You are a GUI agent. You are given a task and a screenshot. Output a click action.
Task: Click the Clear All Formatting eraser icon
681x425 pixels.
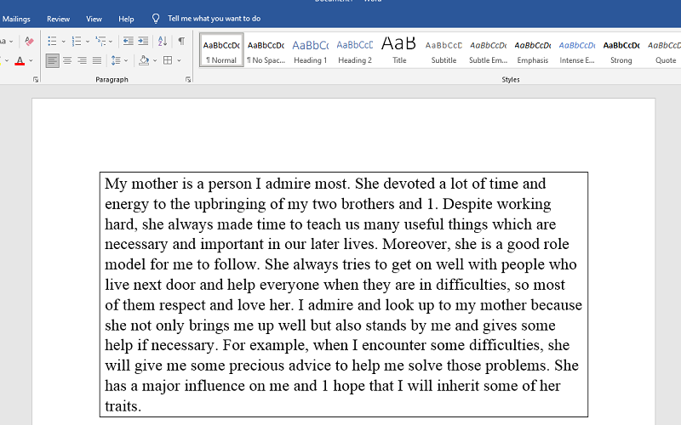(29, 41)
